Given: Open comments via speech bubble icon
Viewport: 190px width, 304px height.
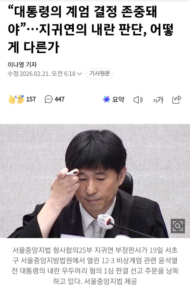Looking at the screenshot, I should point(48,99).
